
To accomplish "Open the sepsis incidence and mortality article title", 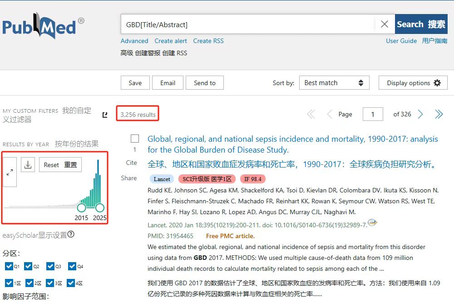I will coord(293,144).
